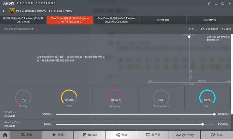Viewport: 233px width, 139px height.
Task: Click the star favorite icon
Action: click(x=209, y=4)
